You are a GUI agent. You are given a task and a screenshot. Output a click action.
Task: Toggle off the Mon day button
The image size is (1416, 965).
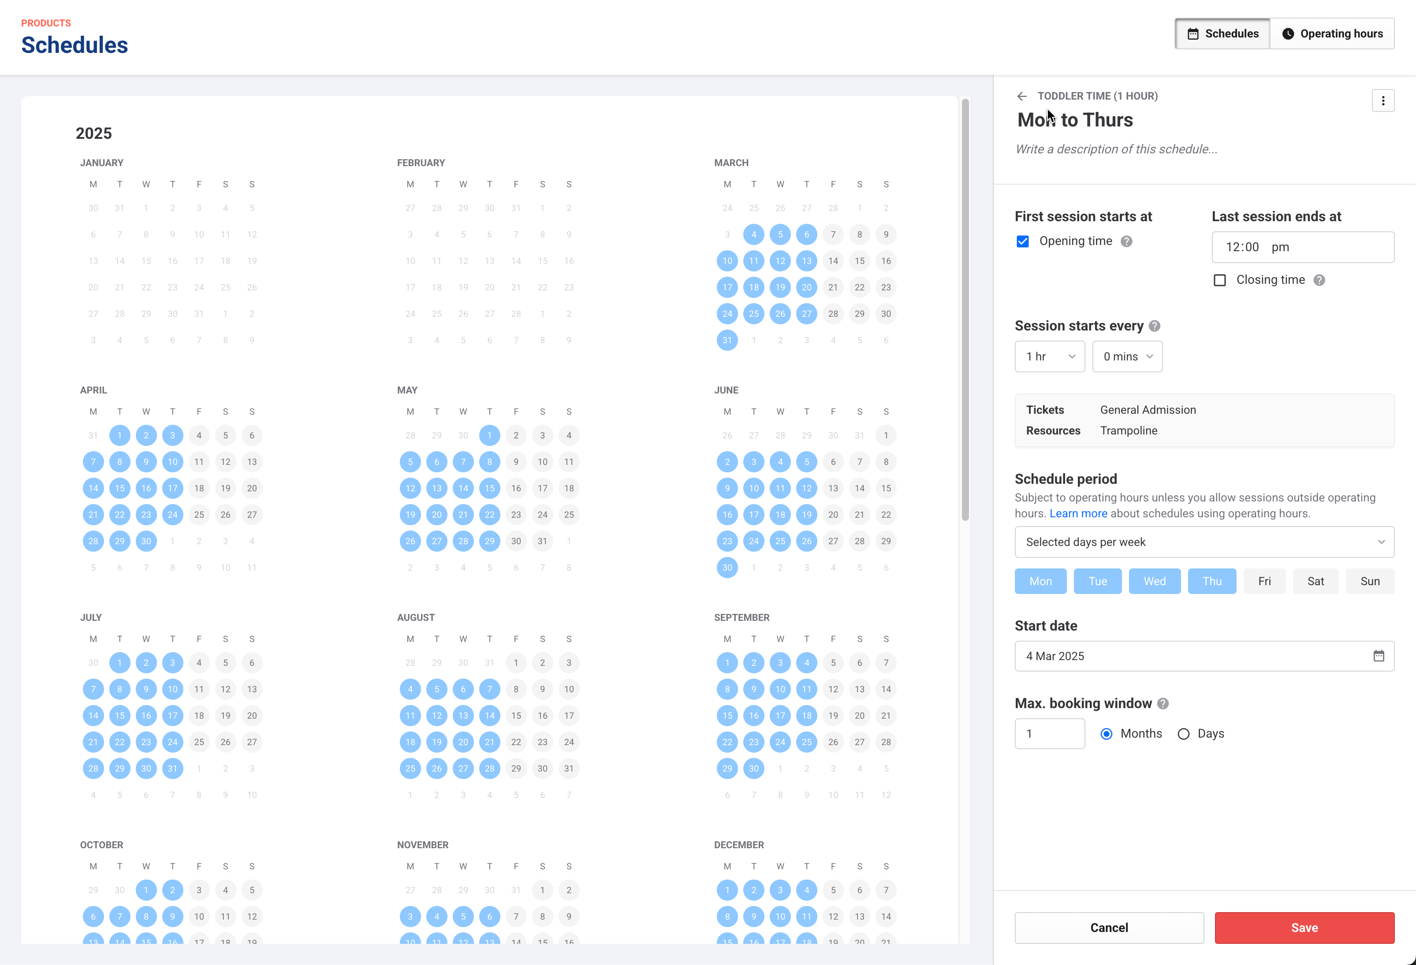[1041, 582]
